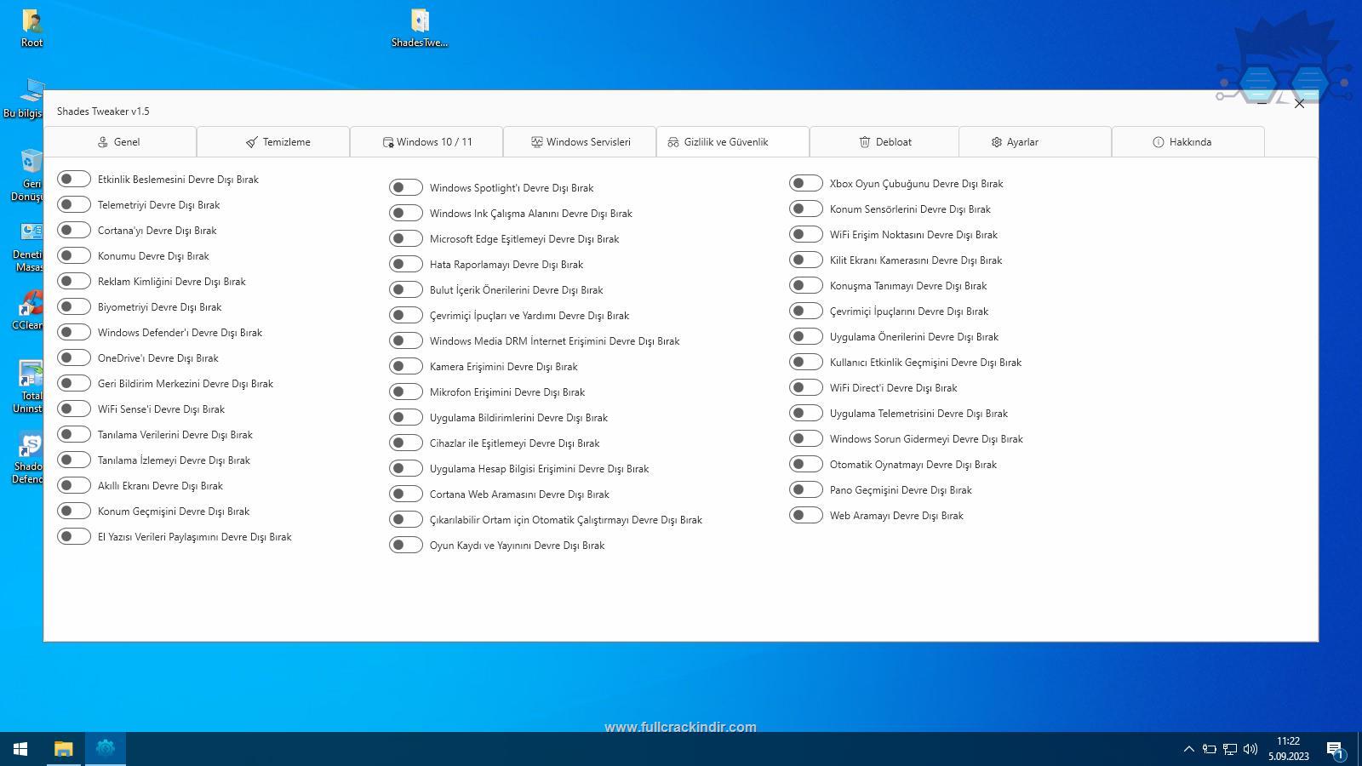Toggle Konumu Devre Dışı Bırak
Viewport: 1362px width, 766px height.
click(74, 255)
